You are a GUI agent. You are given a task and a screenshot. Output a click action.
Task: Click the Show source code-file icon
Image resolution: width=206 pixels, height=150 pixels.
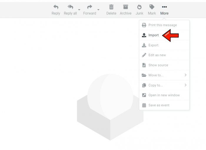click(x=144, y=65)
